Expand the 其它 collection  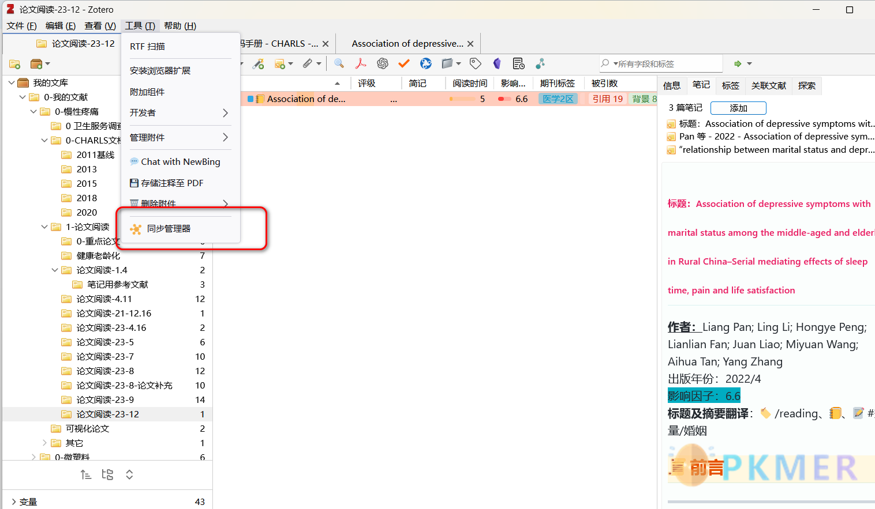(x=44, y=443)
